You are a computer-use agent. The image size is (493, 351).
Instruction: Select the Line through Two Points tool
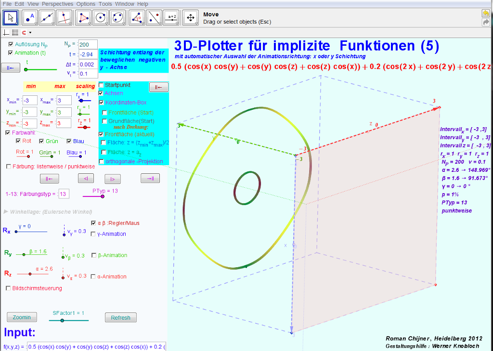(x=47, y=18)
